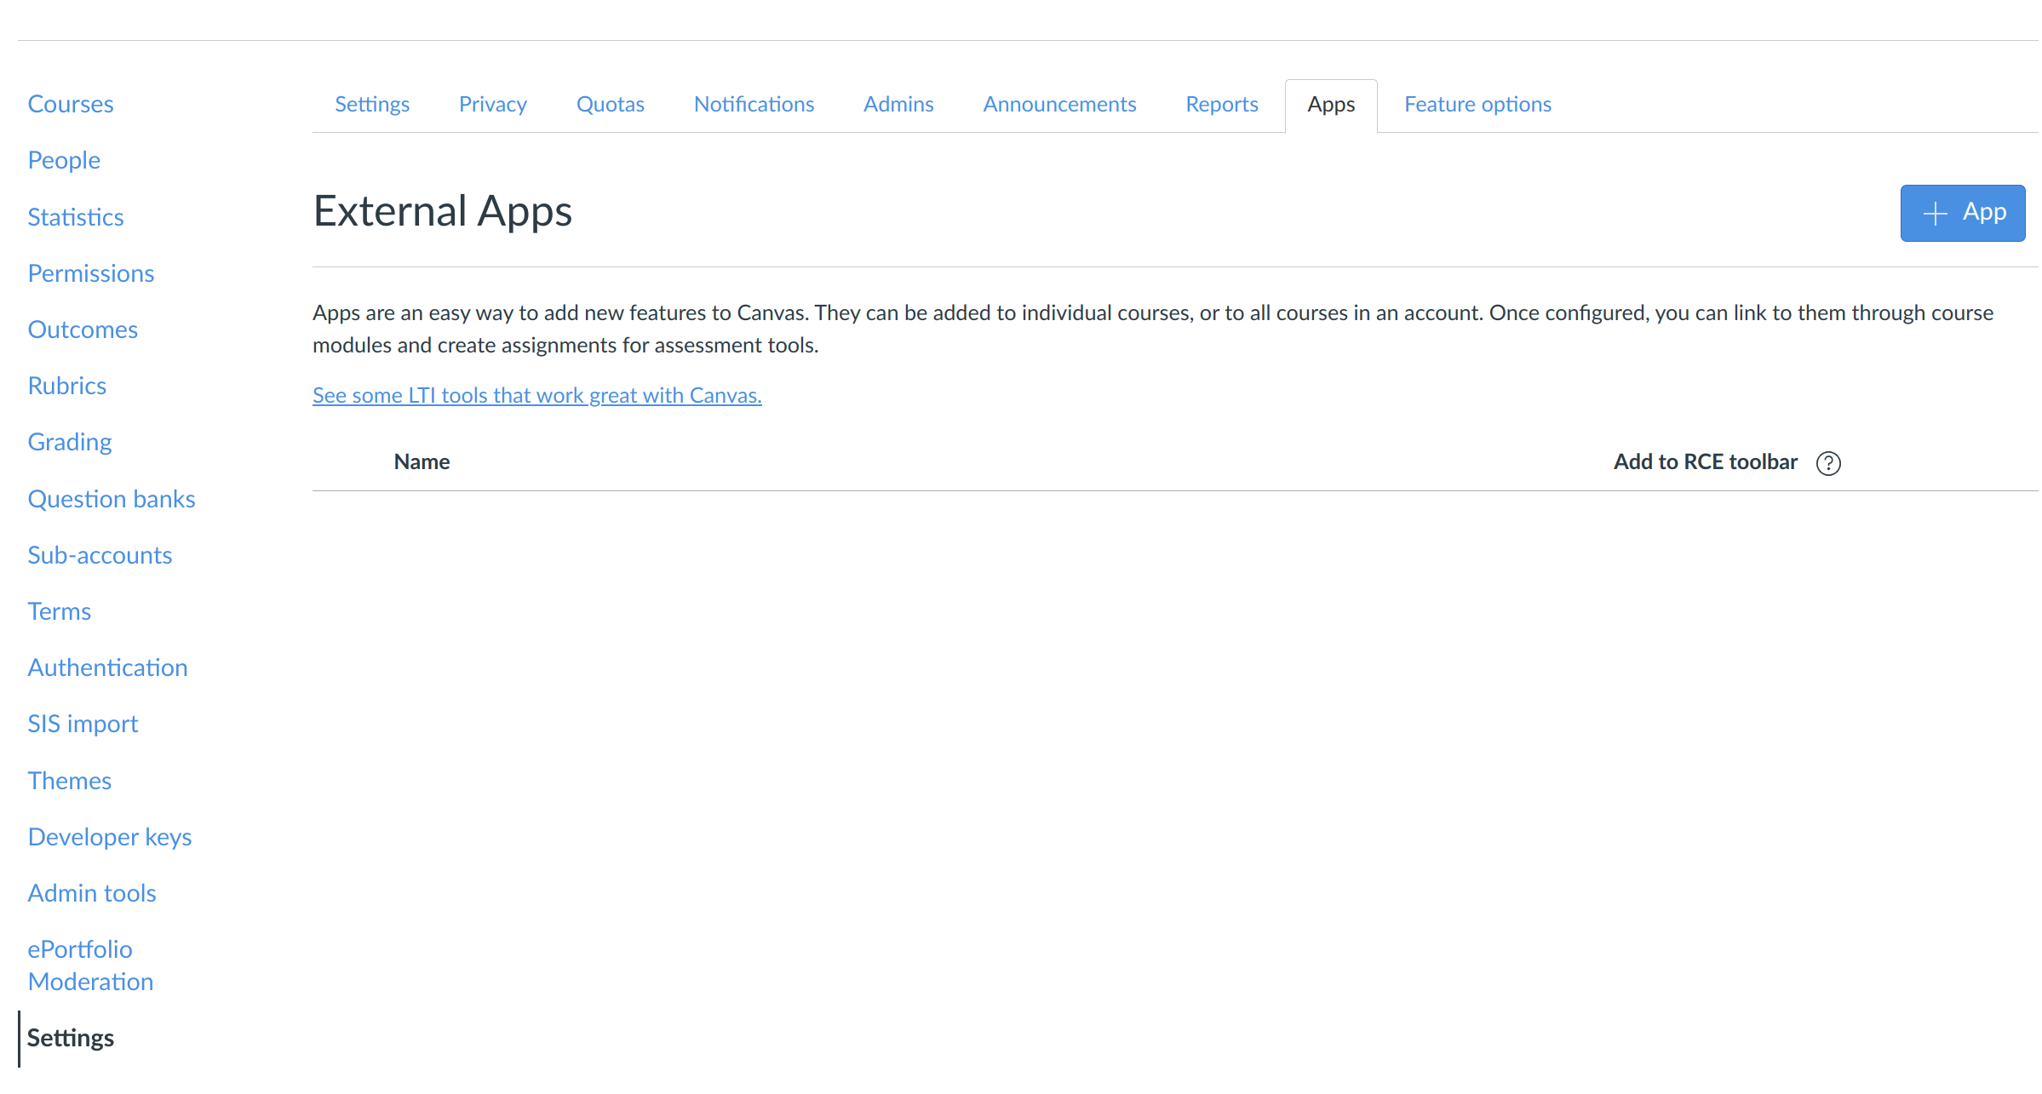Open the Themes page
The height and width of the screenshot is (1094, 2042).
(x=70, y=781)
